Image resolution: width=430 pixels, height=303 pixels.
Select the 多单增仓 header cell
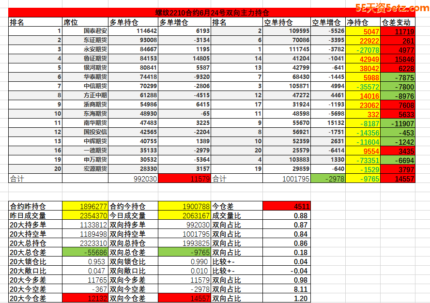click(x=184, y=22)
